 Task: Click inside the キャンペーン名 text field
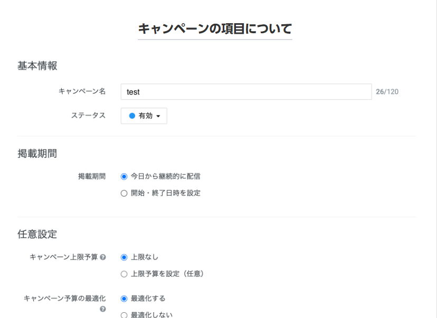click(x=237, y=91)
